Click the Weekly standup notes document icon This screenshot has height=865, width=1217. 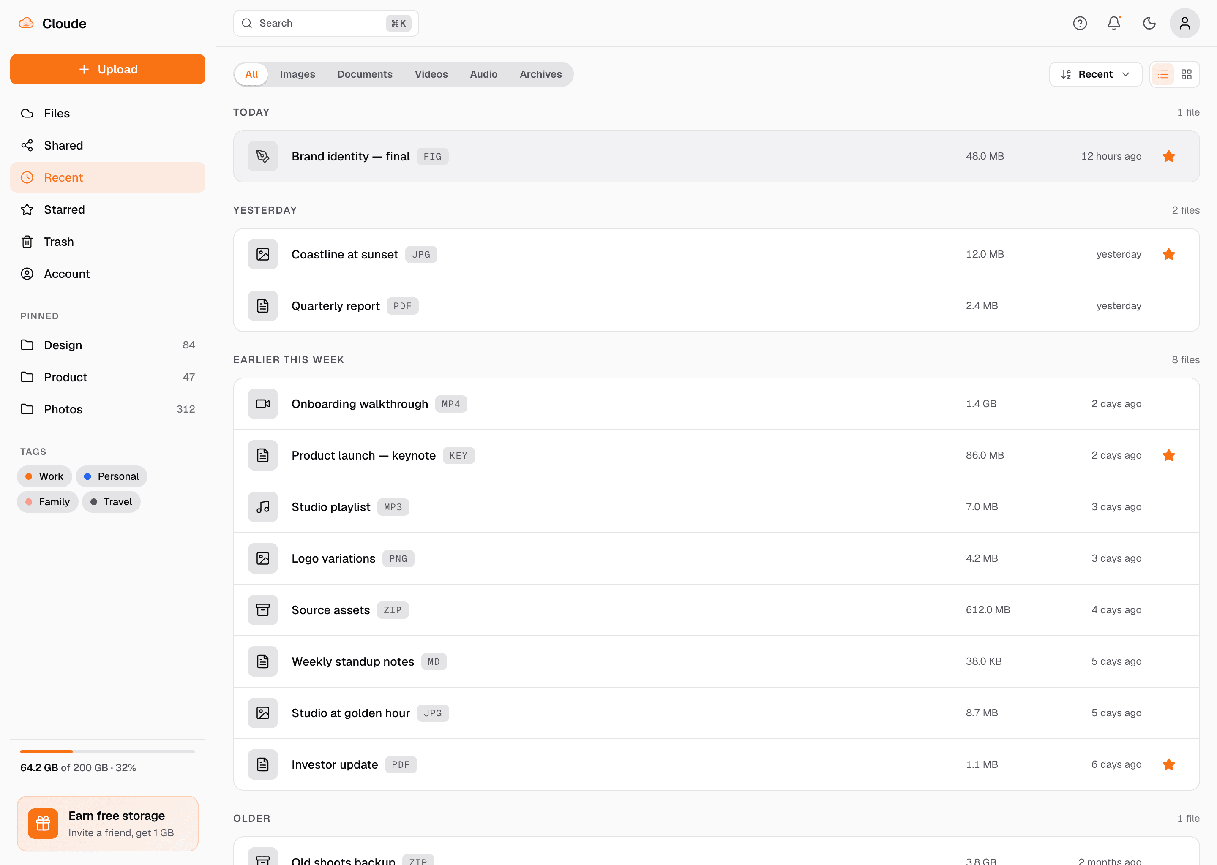pos(263,661)
